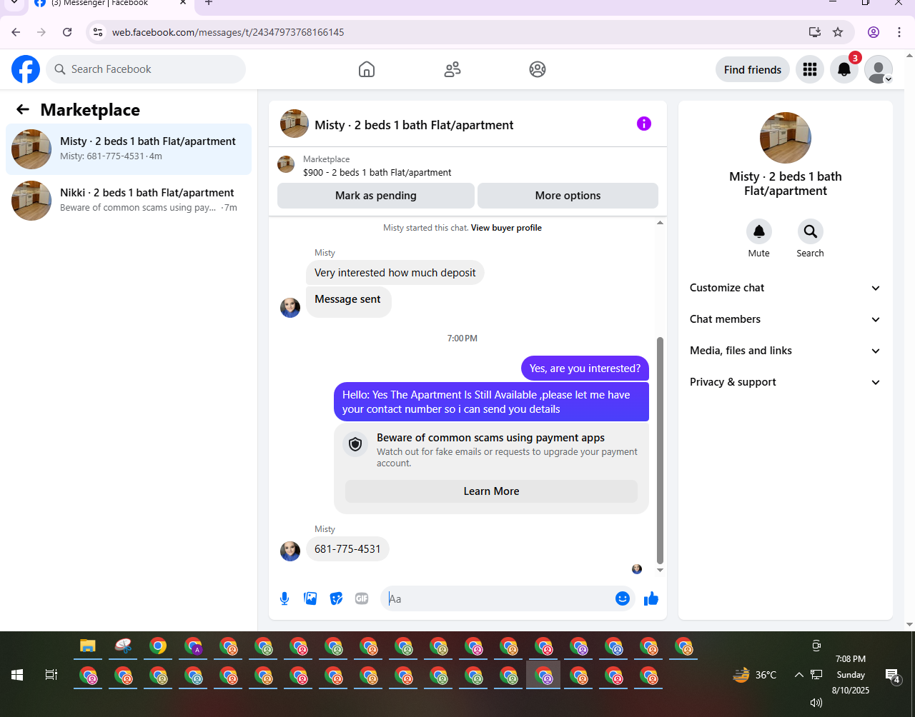Click the message text field Aa
The image size is (915, 717).
pos(499,598)
